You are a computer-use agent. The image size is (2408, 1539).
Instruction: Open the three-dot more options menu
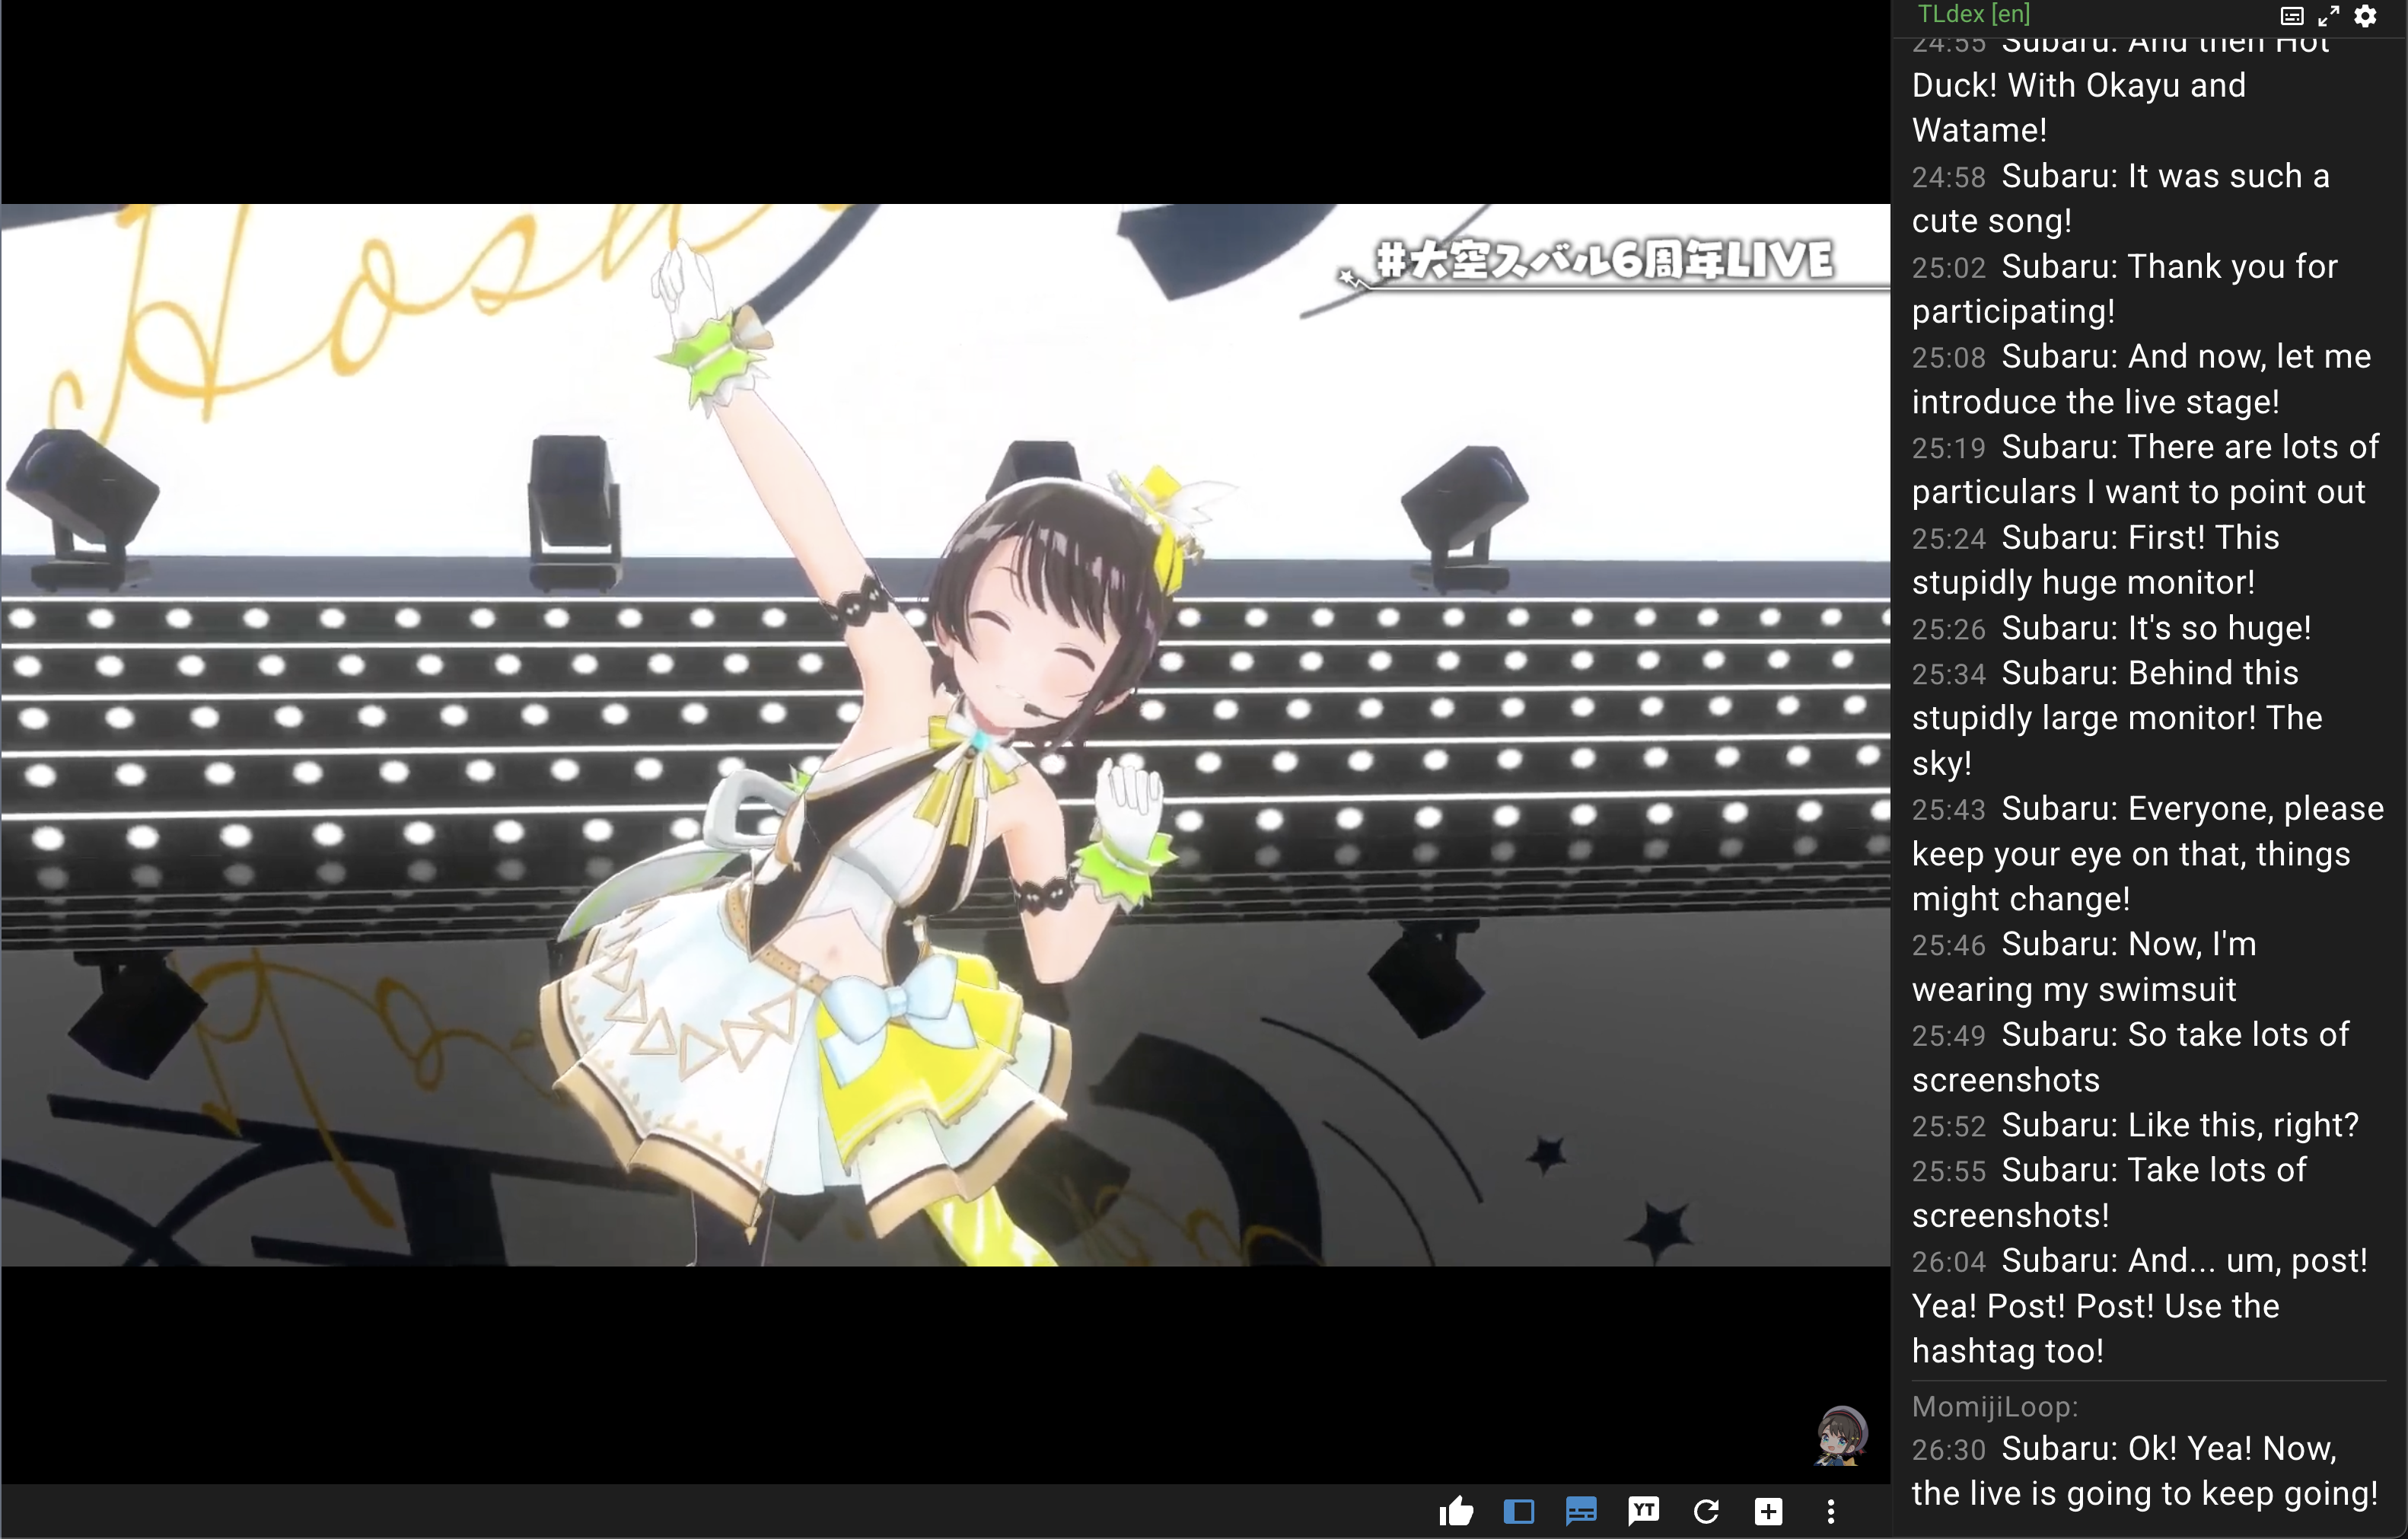1831,1511
